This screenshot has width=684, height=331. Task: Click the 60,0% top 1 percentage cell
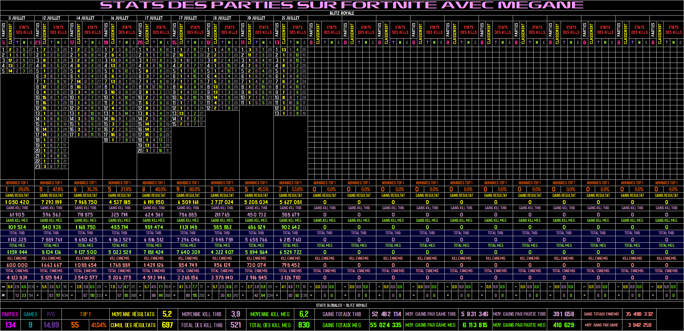[194, 189]
